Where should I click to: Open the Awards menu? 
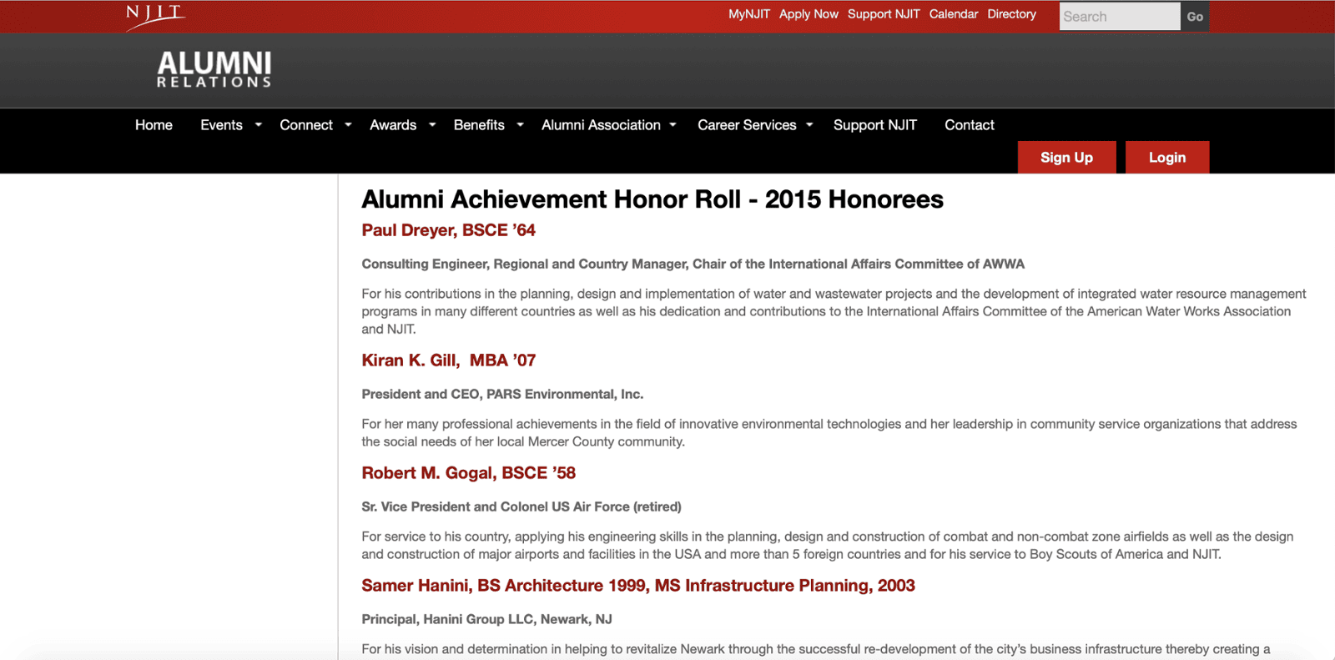click(x=393, y=125)
